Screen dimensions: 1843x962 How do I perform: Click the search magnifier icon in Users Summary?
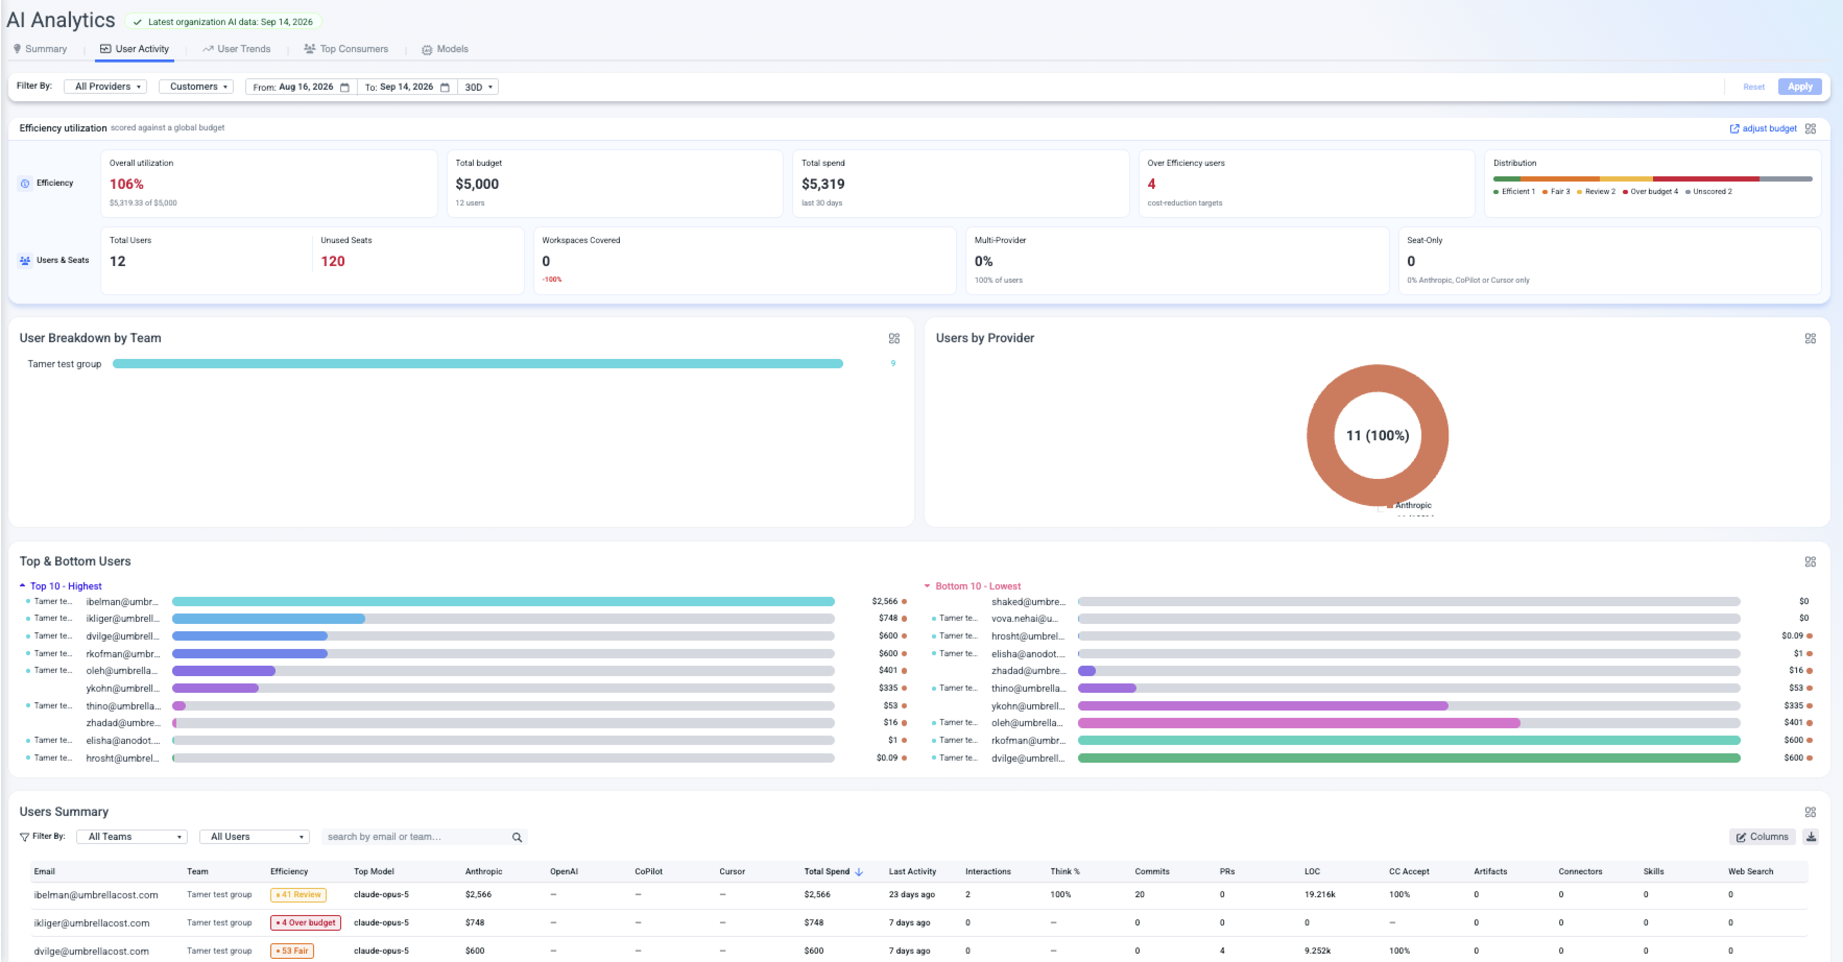(517, 837)
